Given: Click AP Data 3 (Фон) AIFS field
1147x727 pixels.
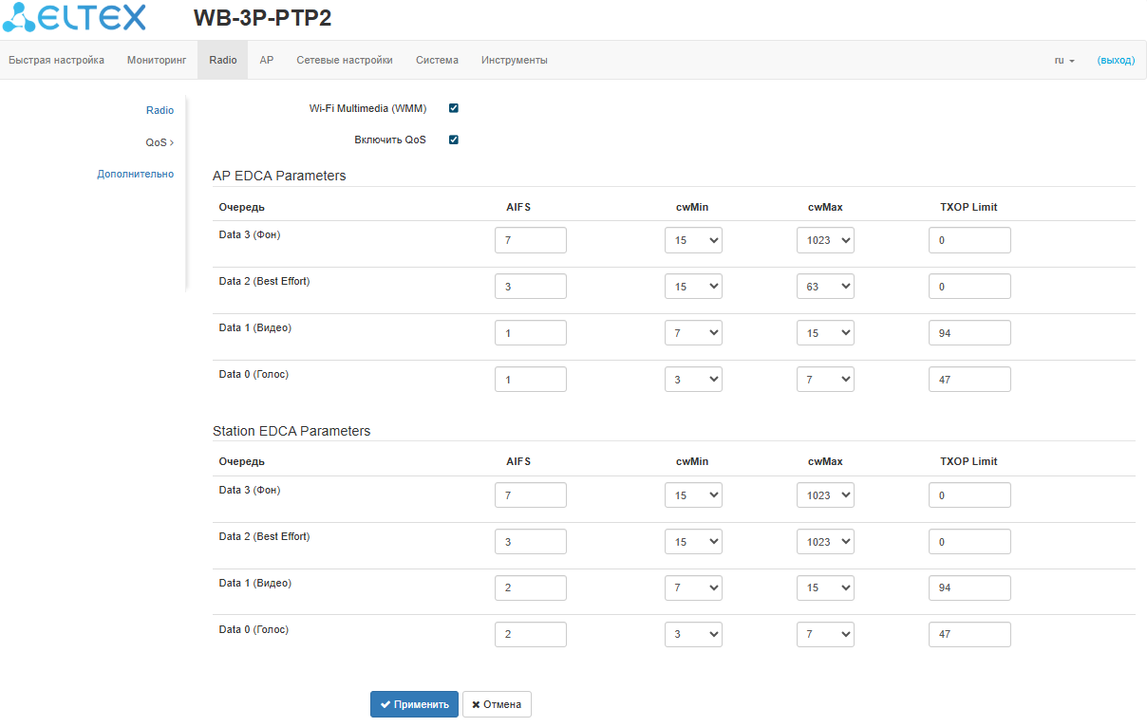Looking at the screenshot, I should pos(530,240).
